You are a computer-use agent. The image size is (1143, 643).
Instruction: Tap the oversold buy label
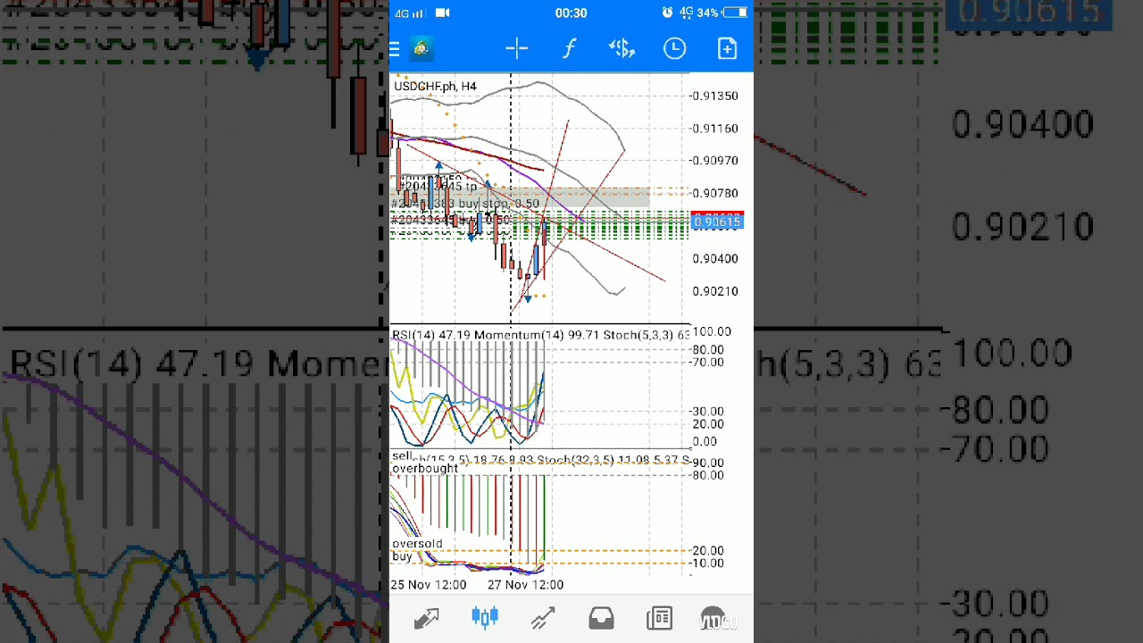417,549
